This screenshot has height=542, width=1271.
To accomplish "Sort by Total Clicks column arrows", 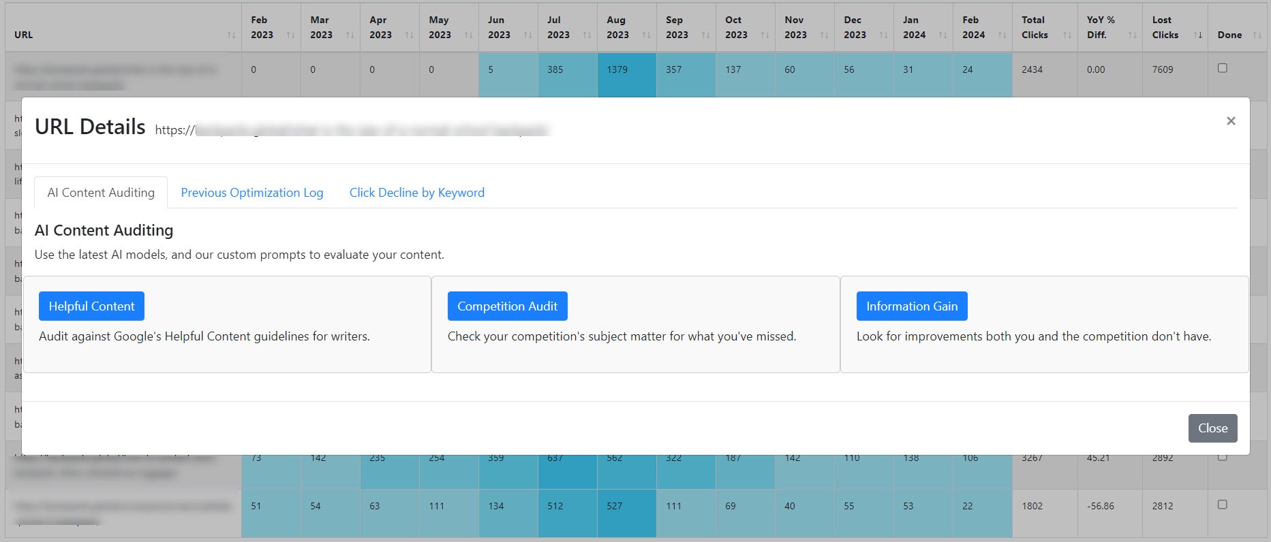I will (1067, 35).
